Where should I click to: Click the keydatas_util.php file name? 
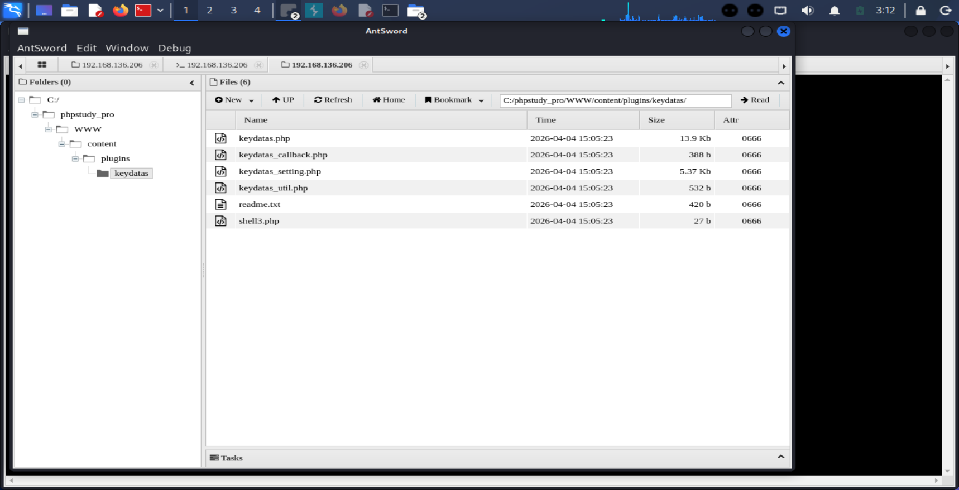pyautogui.click(x=274, y=188)
